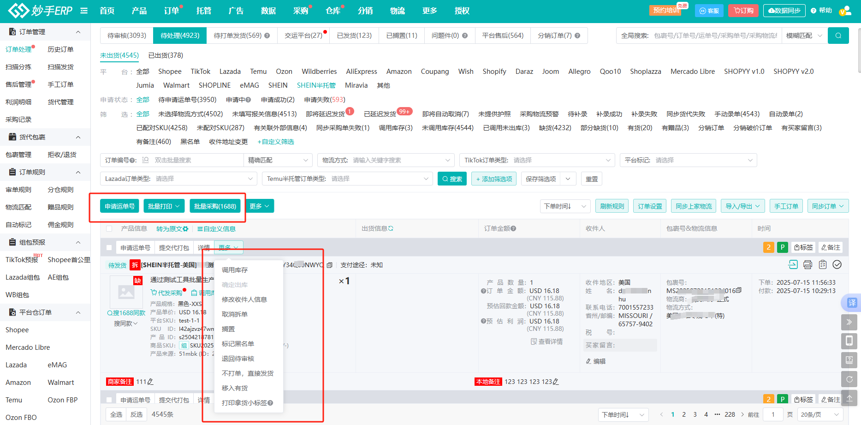Viewport: 861px width, 425px height.
Task: Open the print icon for the SHEIN order
Action: point(808,264)
